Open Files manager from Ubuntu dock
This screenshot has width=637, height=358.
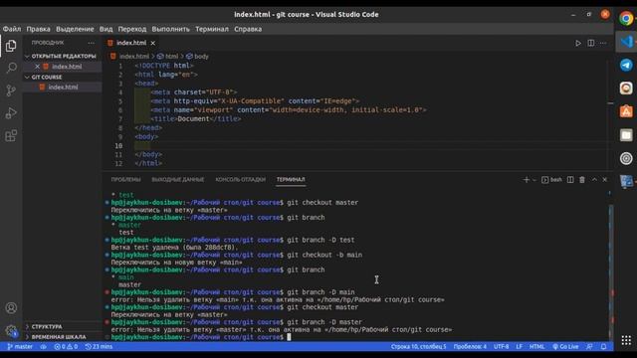(626, 135)
